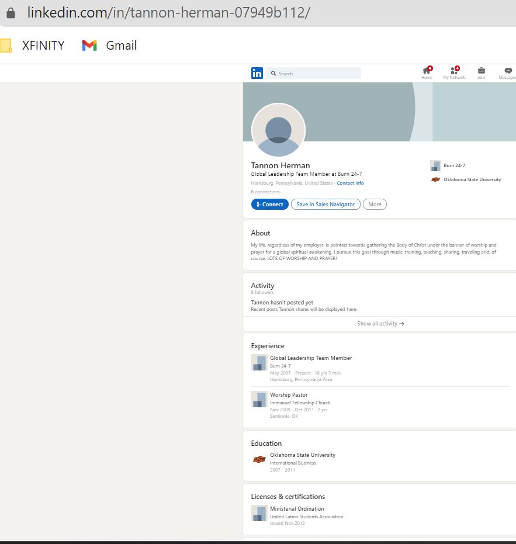The height and width of the screenshot is (544, 516).
Task: Click the default profile photo avatar
Action: pos(278,130)
